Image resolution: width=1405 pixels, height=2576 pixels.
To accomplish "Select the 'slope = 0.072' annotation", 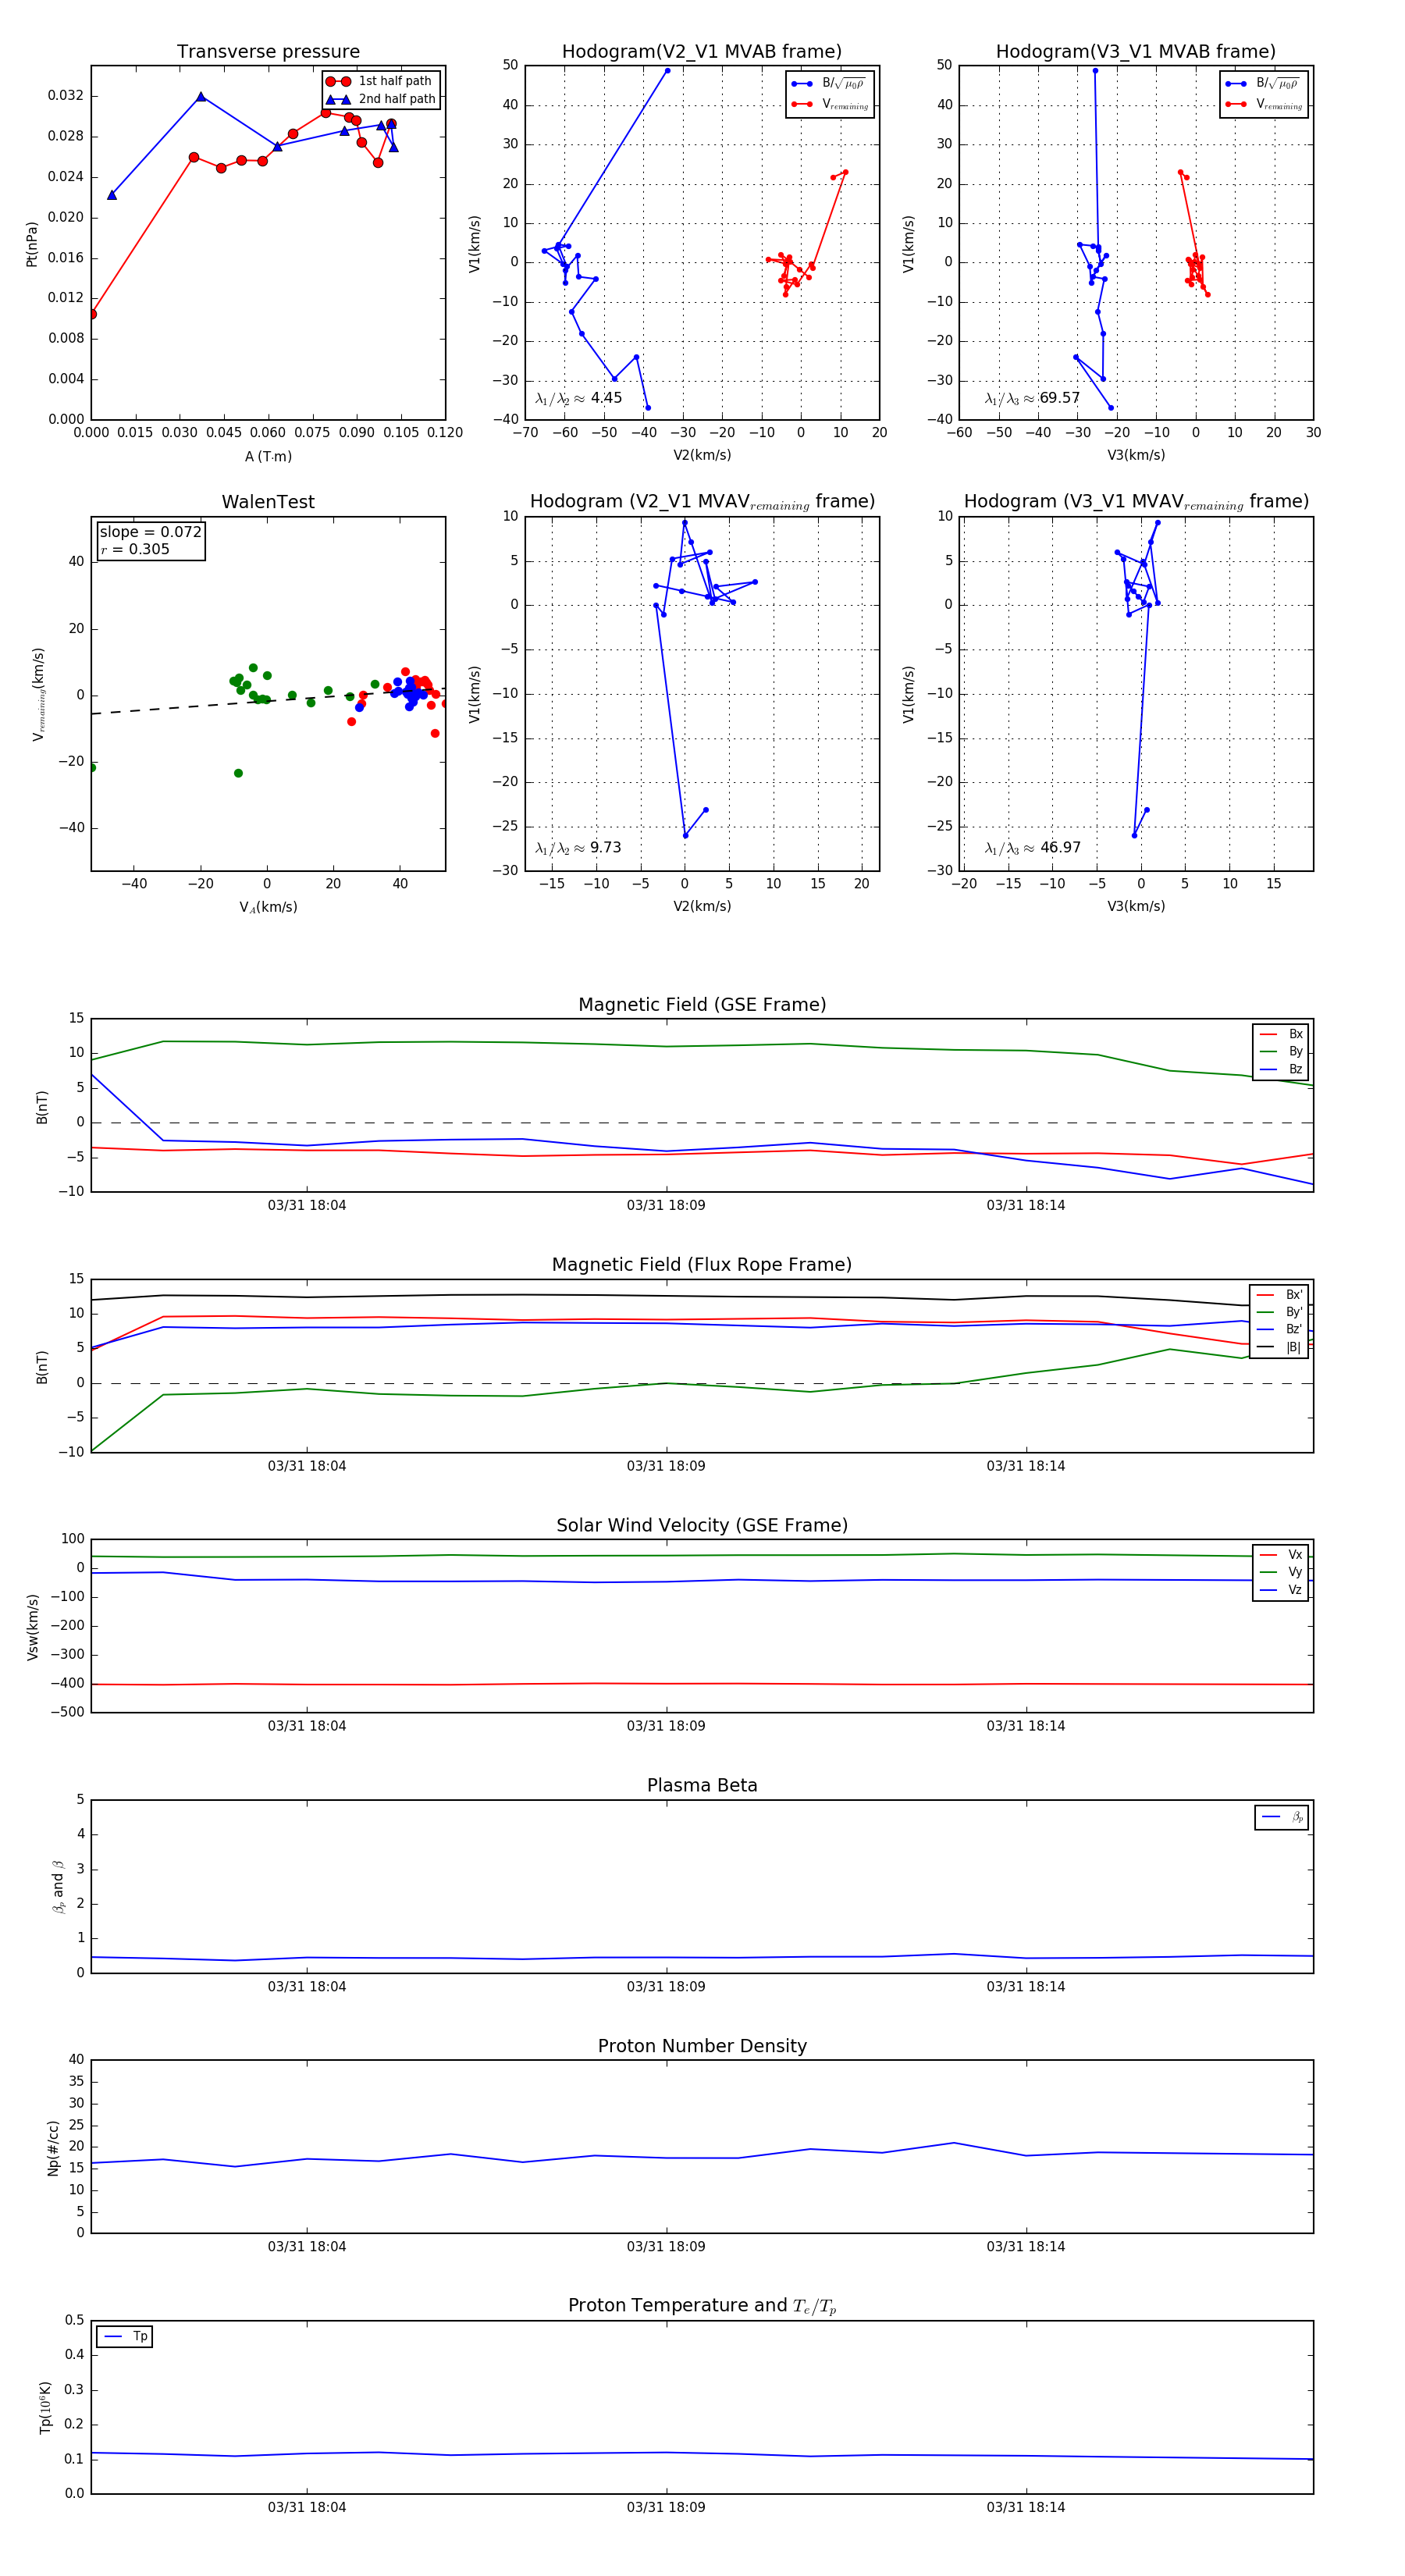I will pos(150,532).
